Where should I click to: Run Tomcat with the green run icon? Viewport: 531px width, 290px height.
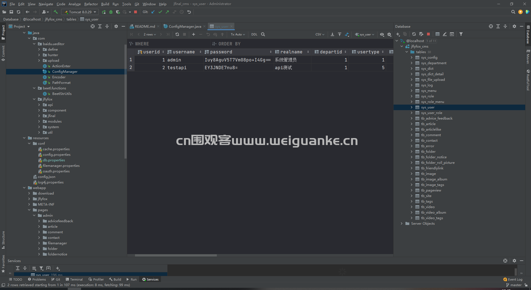(x=104, y=12)
